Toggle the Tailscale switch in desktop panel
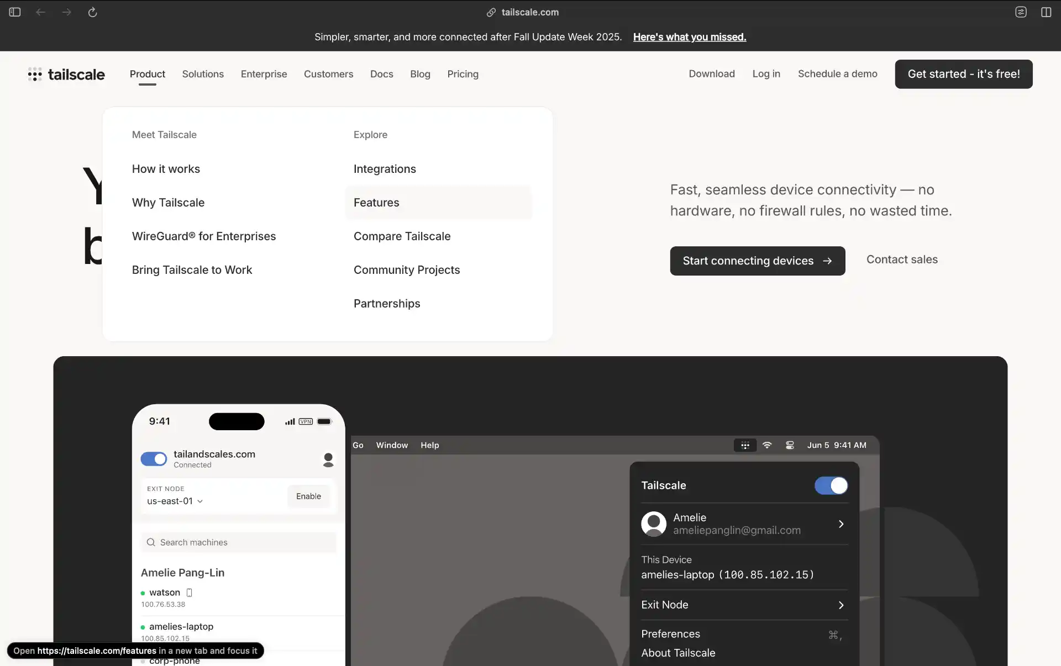This screenshot has width=1061, height=666. tap(831, 485)
